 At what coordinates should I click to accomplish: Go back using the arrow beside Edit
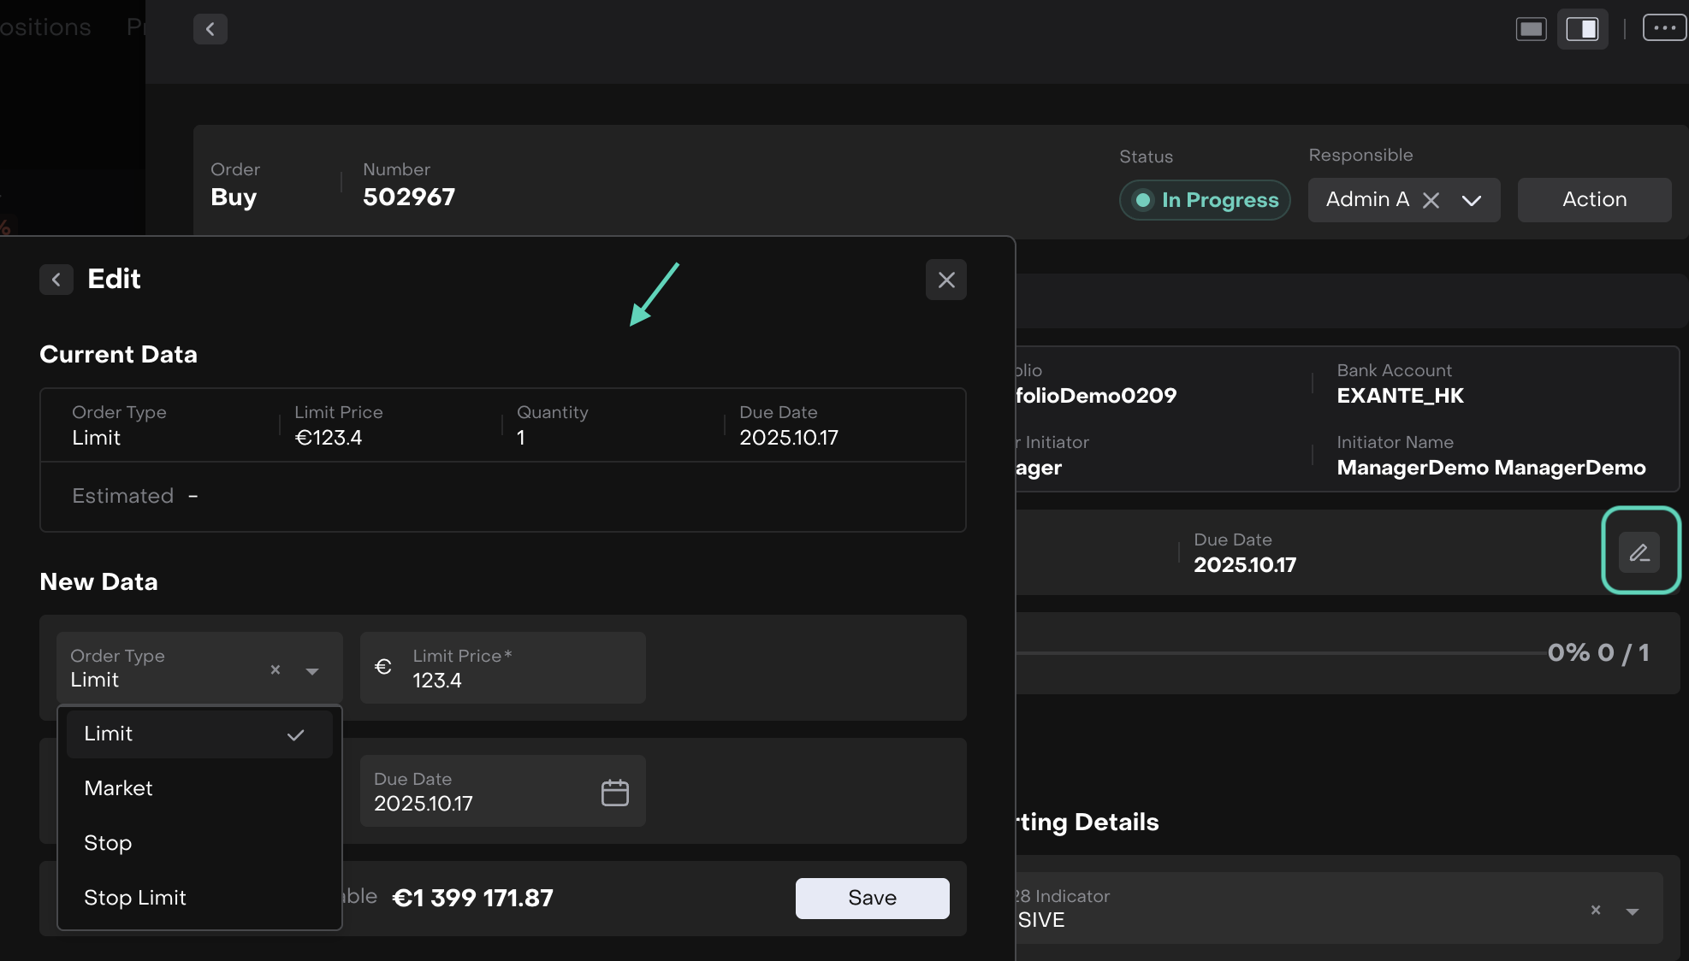pos(56,280)
